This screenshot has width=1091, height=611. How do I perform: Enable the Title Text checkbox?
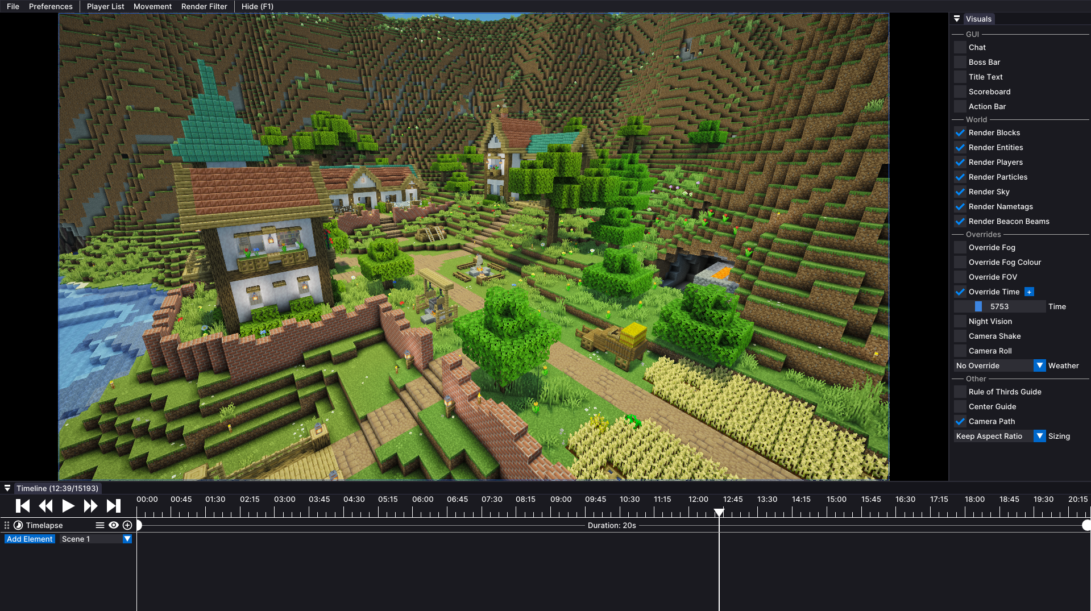click(x=960, y=77)
